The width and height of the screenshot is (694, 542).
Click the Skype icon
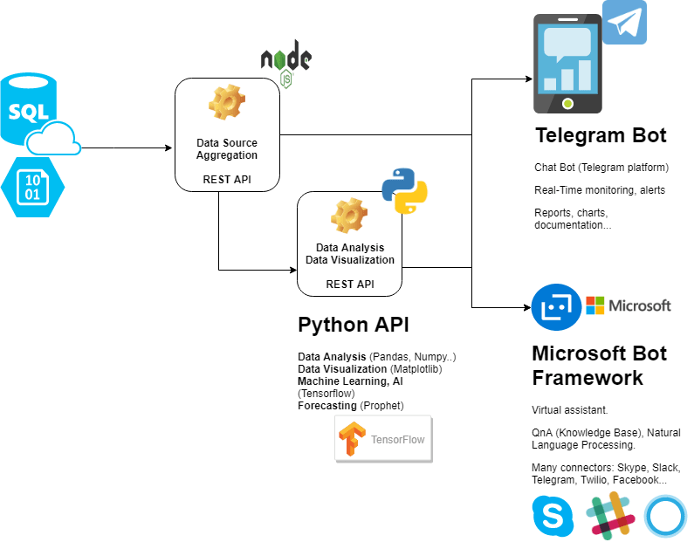click(553, 517)
